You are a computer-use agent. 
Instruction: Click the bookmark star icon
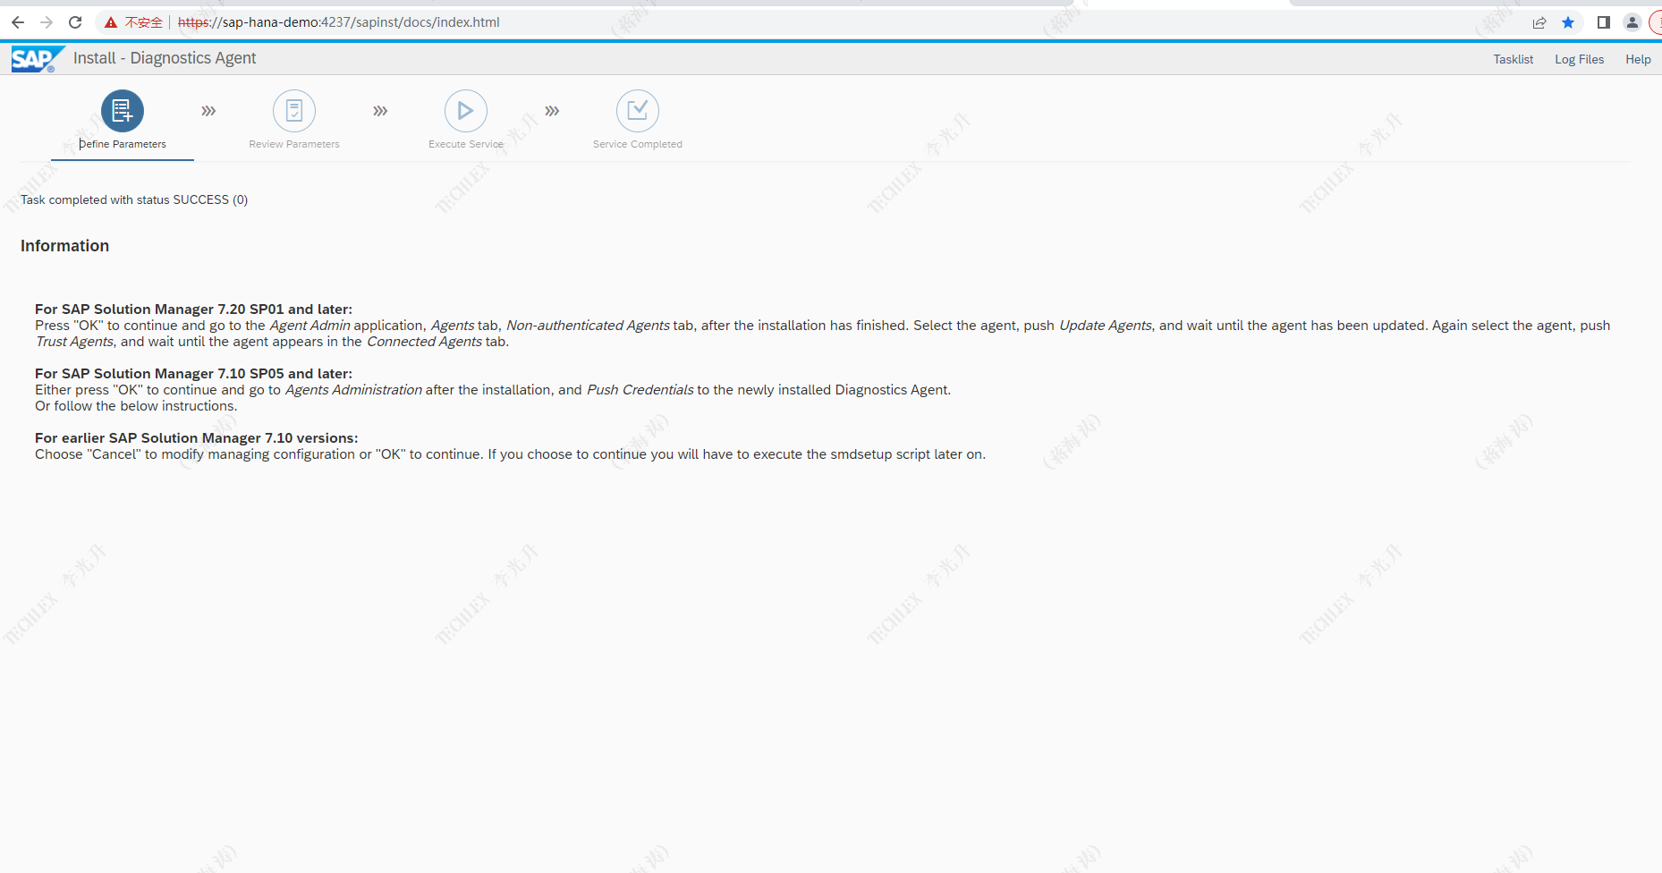coord(1568,22)
